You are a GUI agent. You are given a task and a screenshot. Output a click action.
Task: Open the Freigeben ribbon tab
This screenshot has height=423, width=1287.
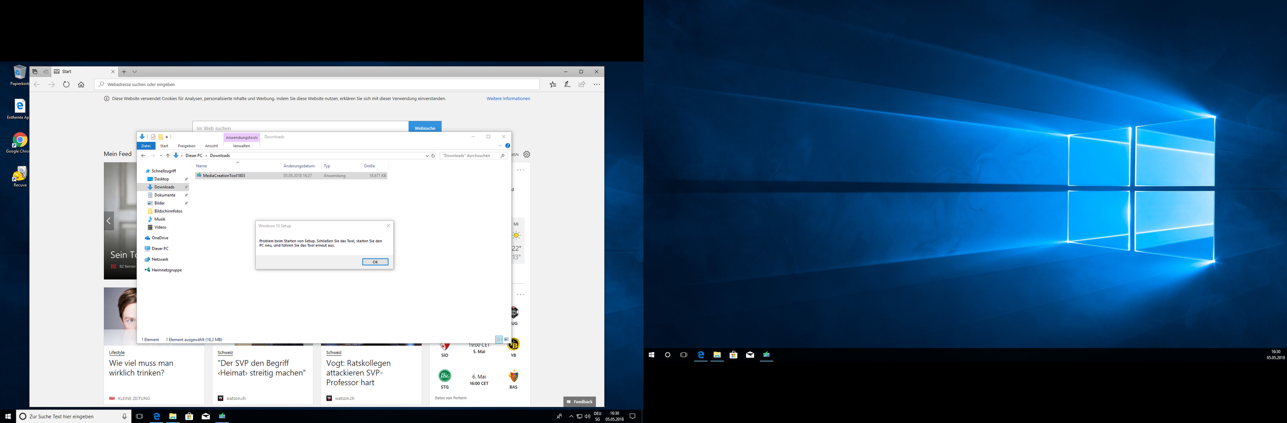tap(186, 146)
